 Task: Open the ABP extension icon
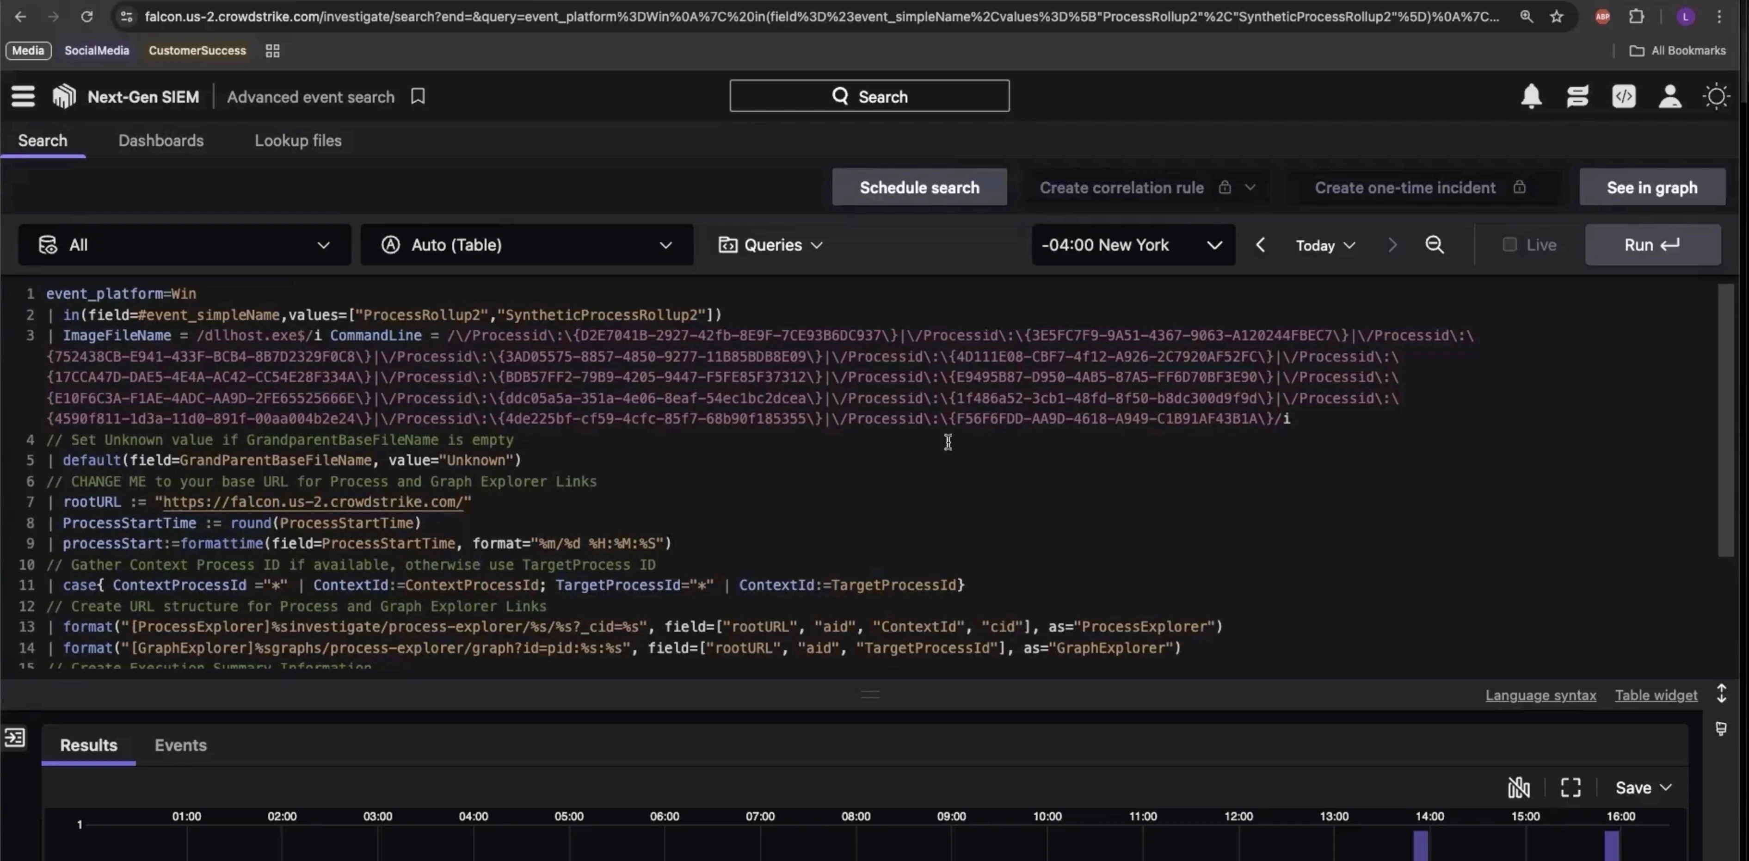pos(1602,17)
